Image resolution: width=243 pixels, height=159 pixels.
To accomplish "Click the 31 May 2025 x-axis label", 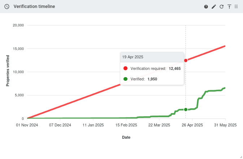I will pyautogui.click(x=225, y=125).
